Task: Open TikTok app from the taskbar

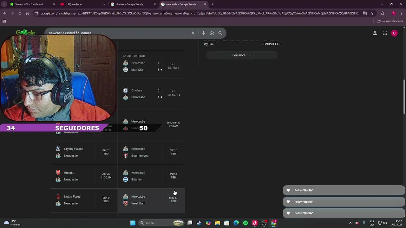Action: click(255, 223)
